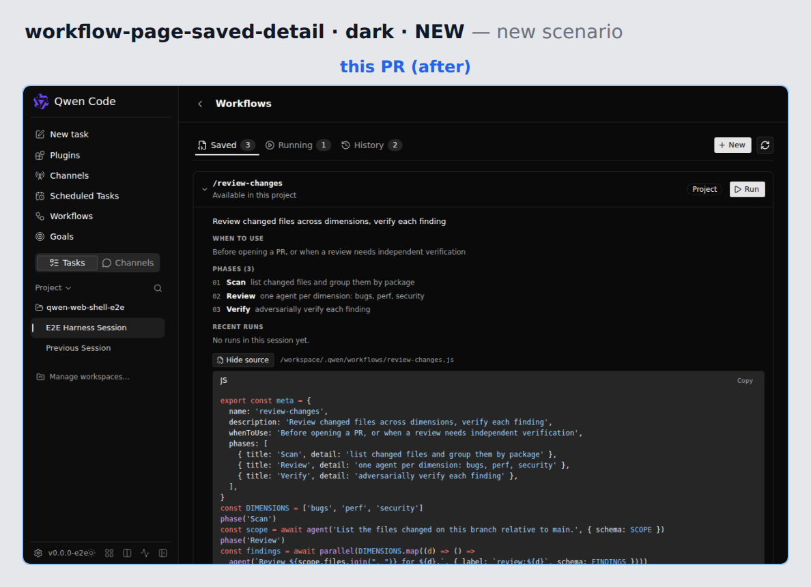811x587 pixels.
Task: Click the 'Verify' phase row
Action: click(x=291, y=309)
